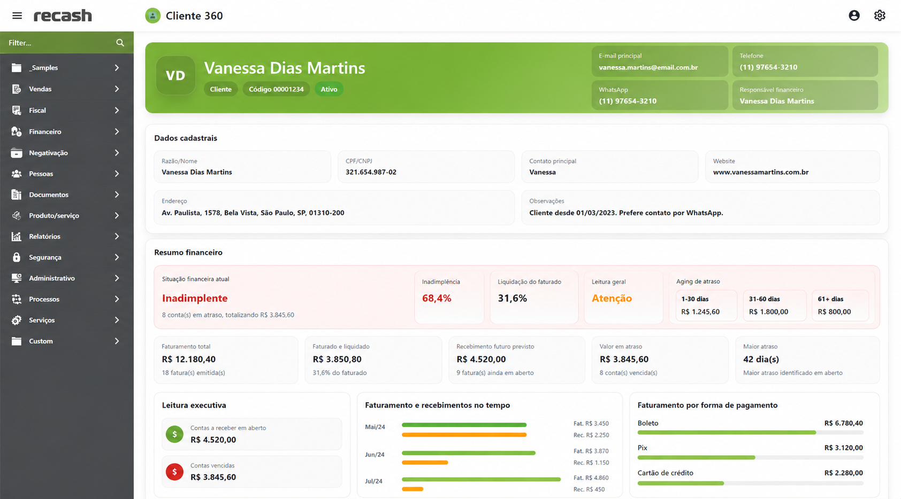The height and width of the screenshot is (499, 901).
Task: Open the Produto/serviço menu item
Action: pos(67,215)
